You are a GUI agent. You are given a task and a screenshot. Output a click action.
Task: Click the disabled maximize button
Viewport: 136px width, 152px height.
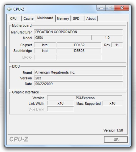click(110, 8)
